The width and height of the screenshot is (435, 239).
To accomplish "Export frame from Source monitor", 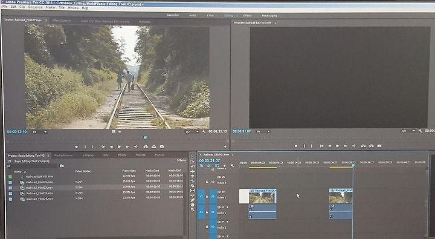I will 162,146.
